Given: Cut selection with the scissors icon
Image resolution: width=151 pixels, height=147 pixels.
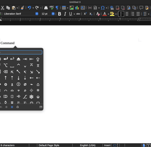Looking at the screenshot, I should coord(2,8).
